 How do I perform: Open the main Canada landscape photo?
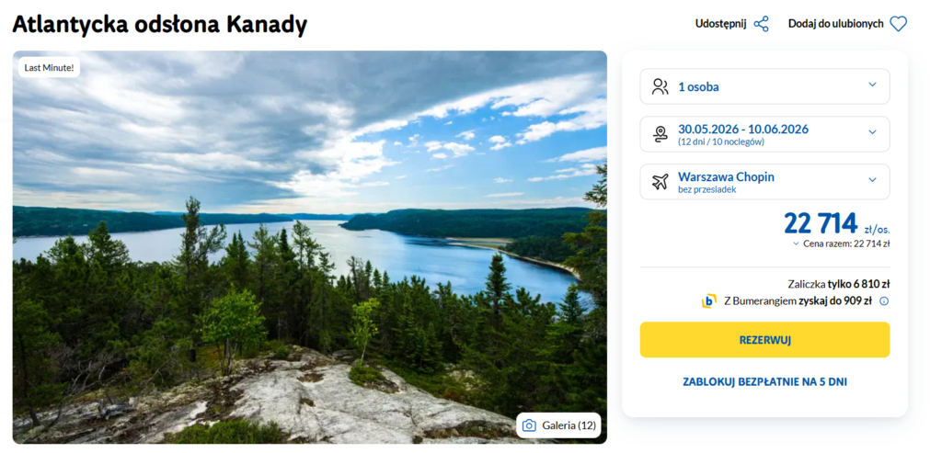pos(309,248)
